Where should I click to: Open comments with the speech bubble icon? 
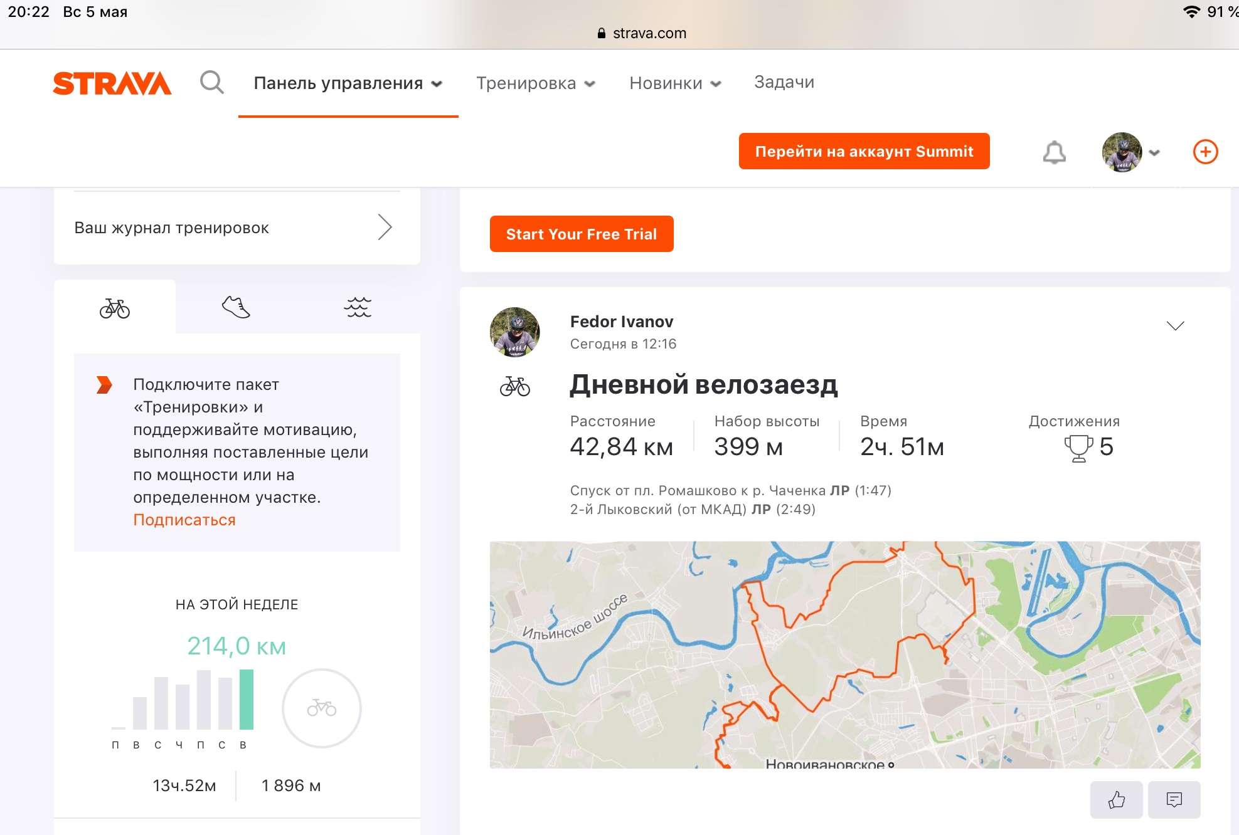1174,799
